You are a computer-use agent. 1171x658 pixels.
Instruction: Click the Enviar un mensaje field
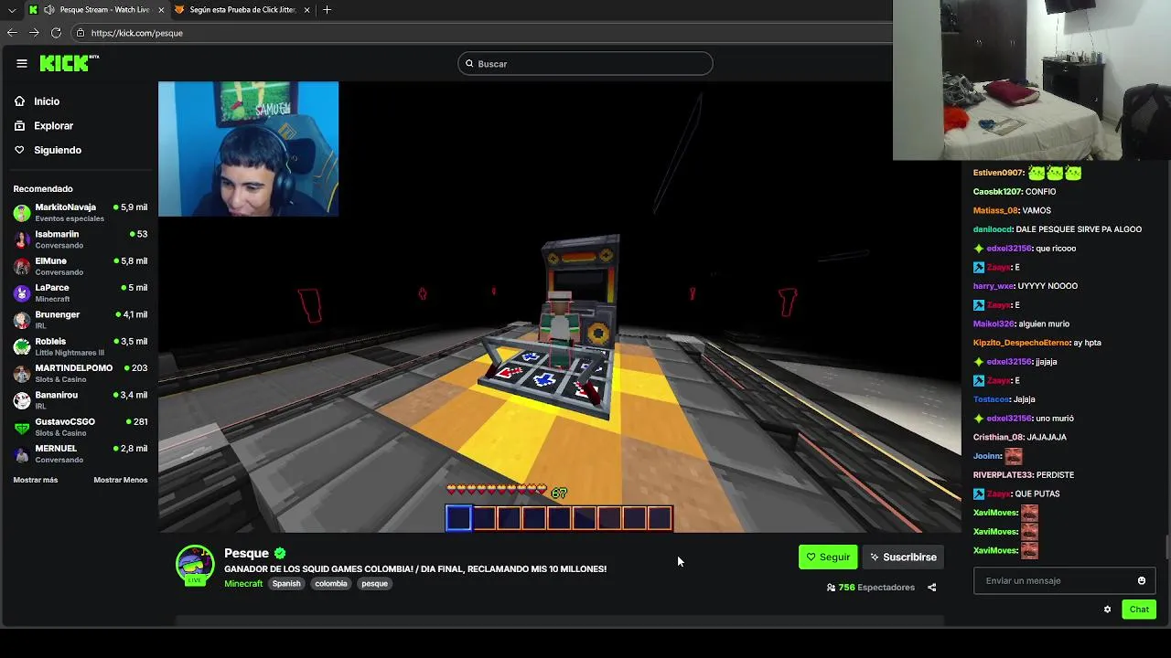tap(1064, 581)
